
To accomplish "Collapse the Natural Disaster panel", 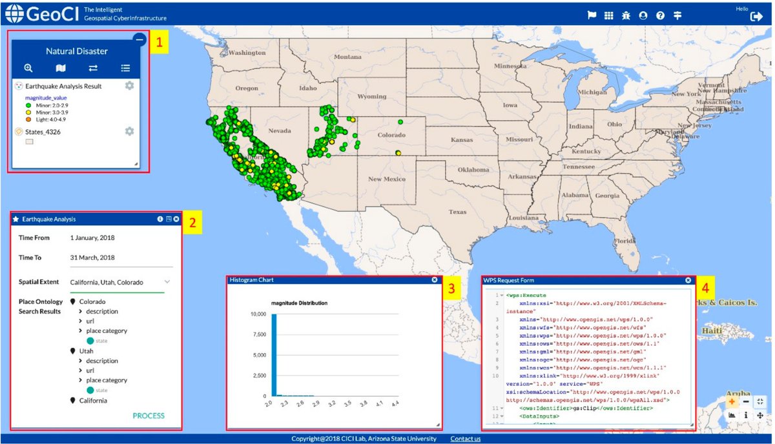I will coord(139,39).
